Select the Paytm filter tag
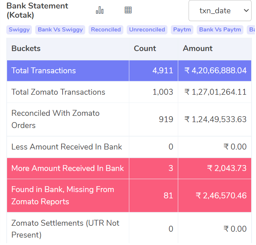Screen dimensions: 256x245 pos(182,30)
